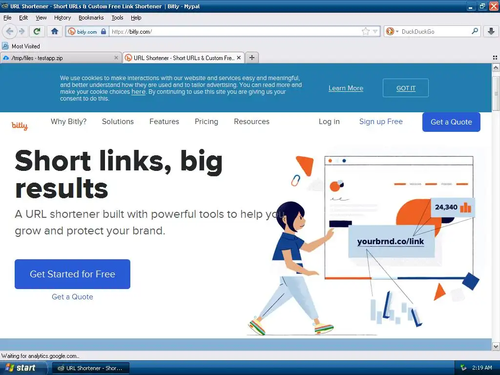
Task: Click the tab groups grid icon
Action: pos(495,58)
